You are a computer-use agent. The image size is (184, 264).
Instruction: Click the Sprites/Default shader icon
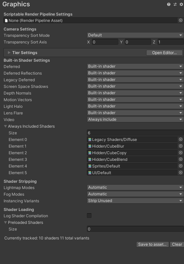click(90, 166)
